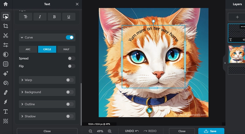Select the ARC curve option
The height and width of the screenshot is (134, 245).
[28, 49]
